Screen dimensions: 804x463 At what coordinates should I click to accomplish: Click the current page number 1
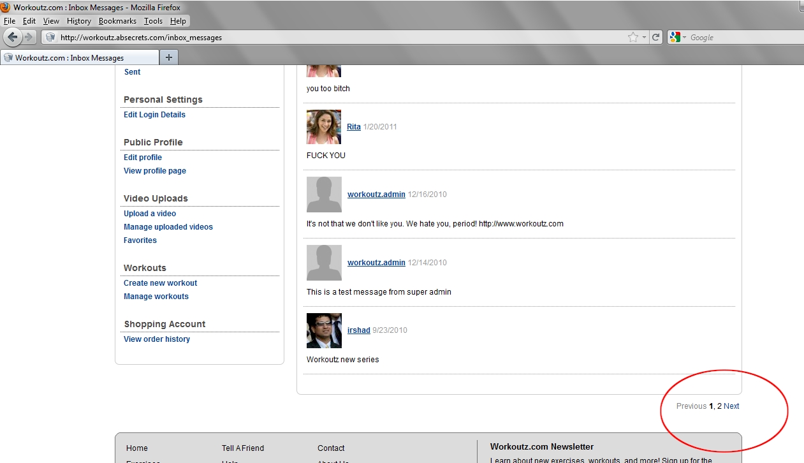tap(712, 406)
